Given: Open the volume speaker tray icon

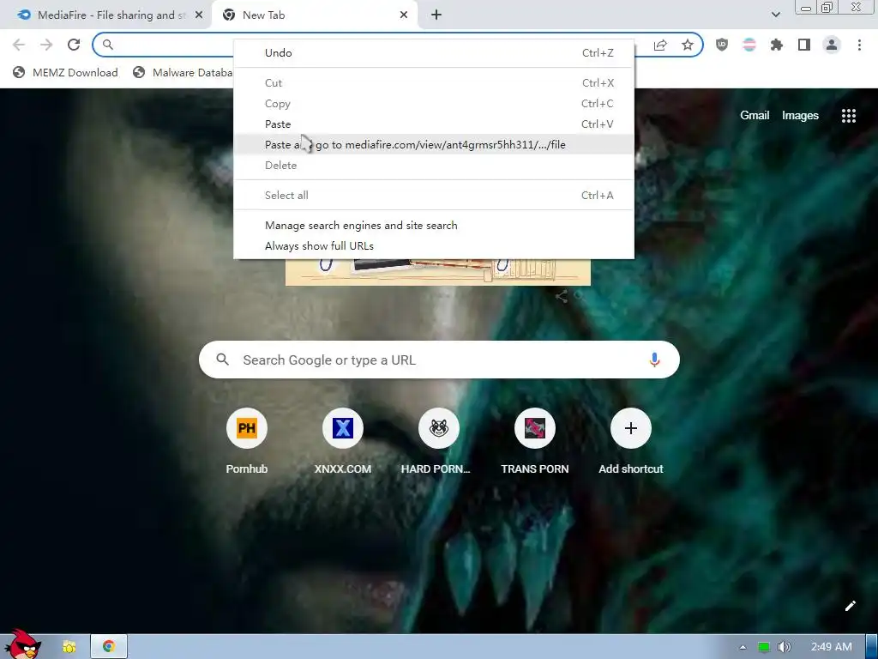Looking at the screenshot, I should pyautogui.click(x=784, y=647).
